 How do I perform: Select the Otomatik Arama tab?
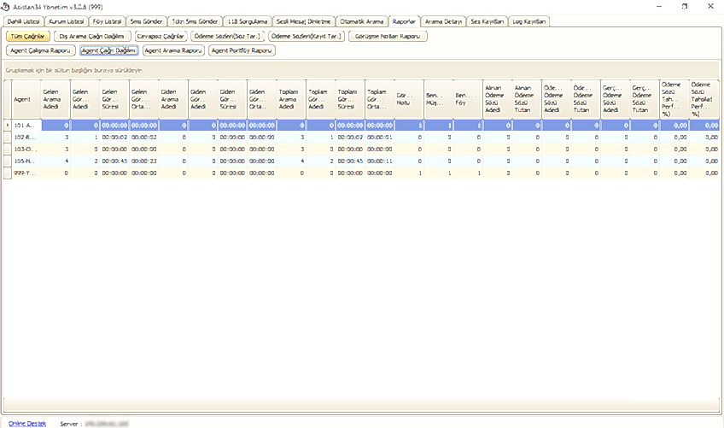click(361, 21)
